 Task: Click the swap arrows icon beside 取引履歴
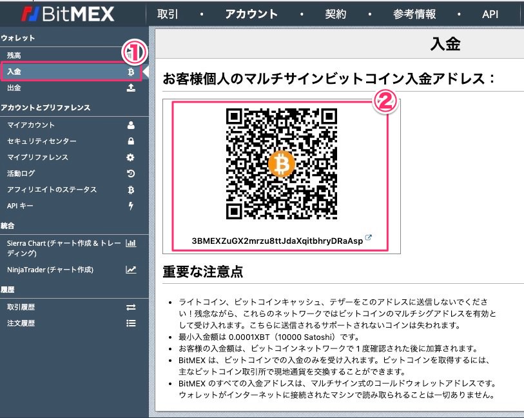coord(131,307)
